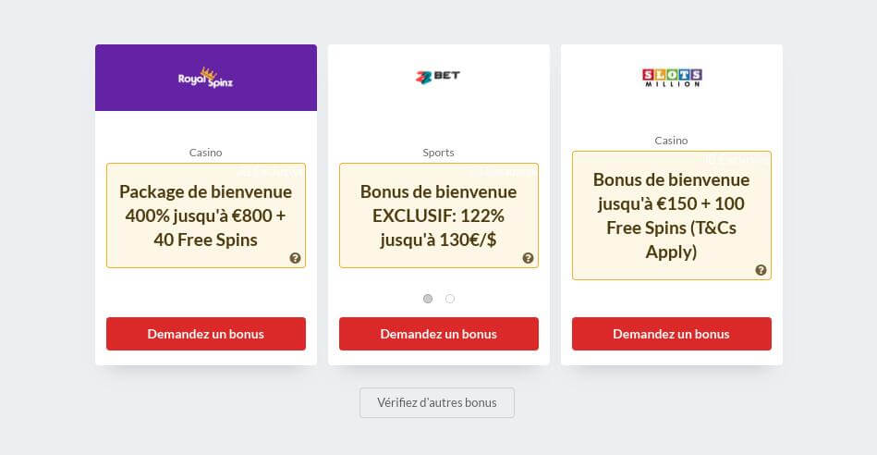Click the Casino label on Slots Million card

pos(671,141)
